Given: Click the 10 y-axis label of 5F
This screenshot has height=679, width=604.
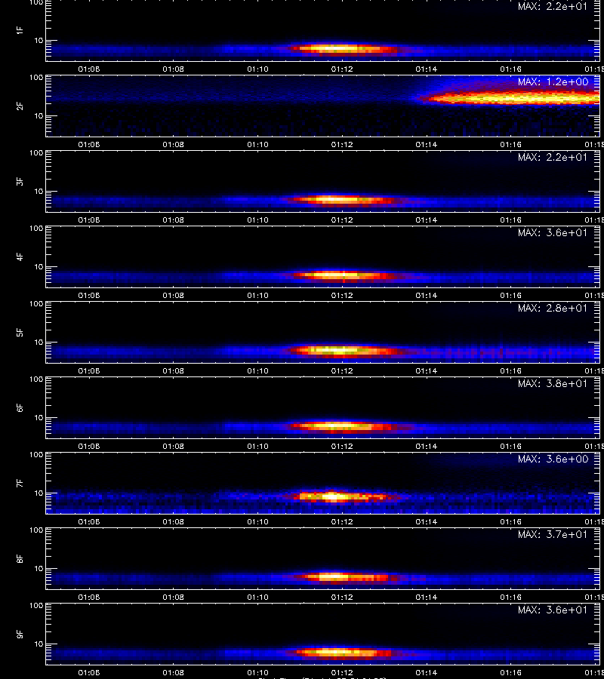Looking at the screenshot, I should pos(39,342).
